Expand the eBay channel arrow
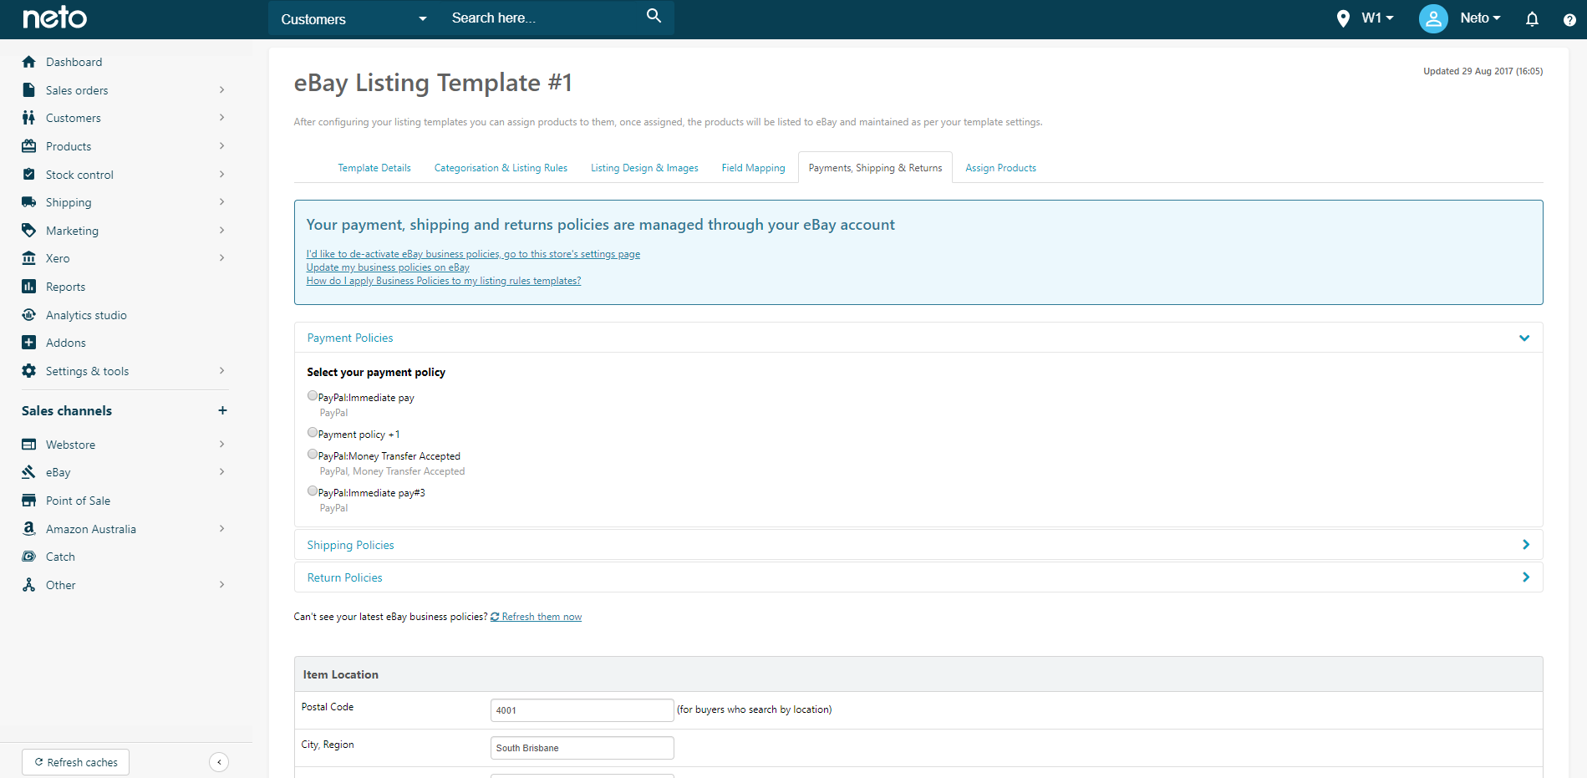1587x778 pixels. (x=221, y=472)
